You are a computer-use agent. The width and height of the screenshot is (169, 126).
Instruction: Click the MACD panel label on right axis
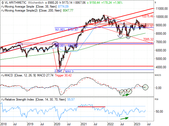(x=158, y=75)
